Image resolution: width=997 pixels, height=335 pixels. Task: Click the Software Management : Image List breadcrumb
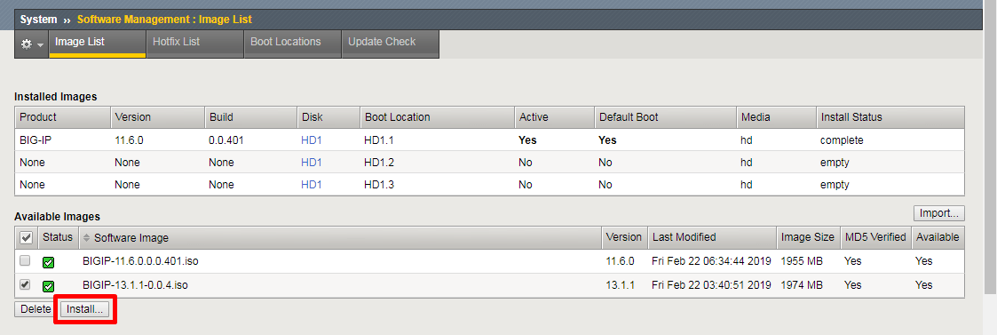click(x=164, y=20)
